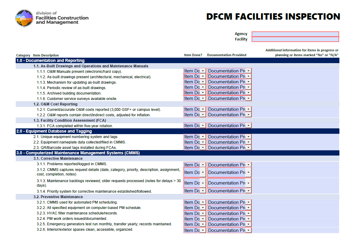Open Documentation Provided dropdown for 3.1.2 request details
This screenshot has height=241, width=356.
pyautogui.click(x=229, y=172)
